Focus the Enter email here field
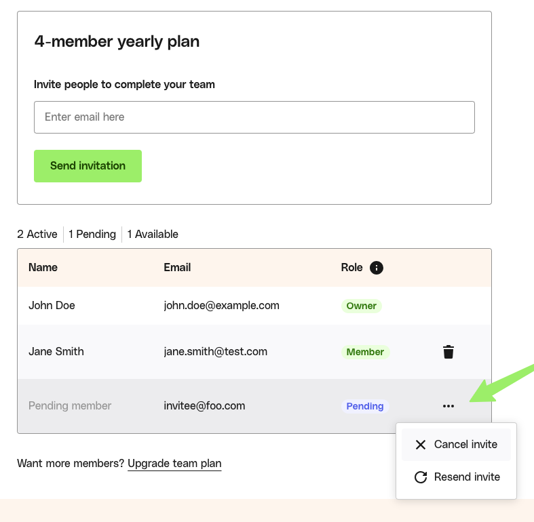Viewport: 534px width, 522px height. pyautogui.click(x=254, y=117)
